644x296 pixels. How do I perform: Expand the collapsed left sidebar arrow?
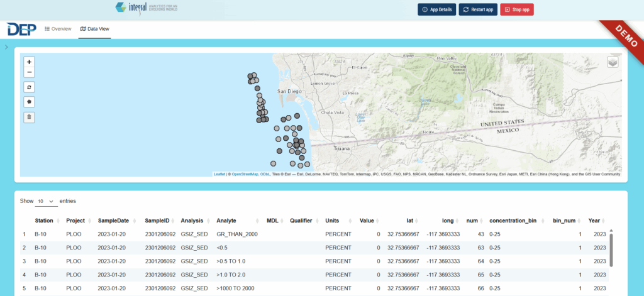[6, 47]
